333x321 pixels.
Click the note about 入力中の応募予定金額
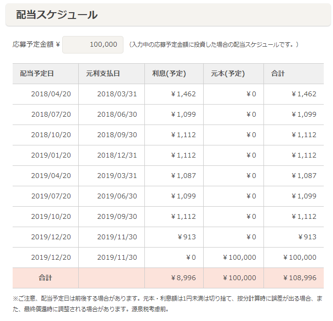214,45
